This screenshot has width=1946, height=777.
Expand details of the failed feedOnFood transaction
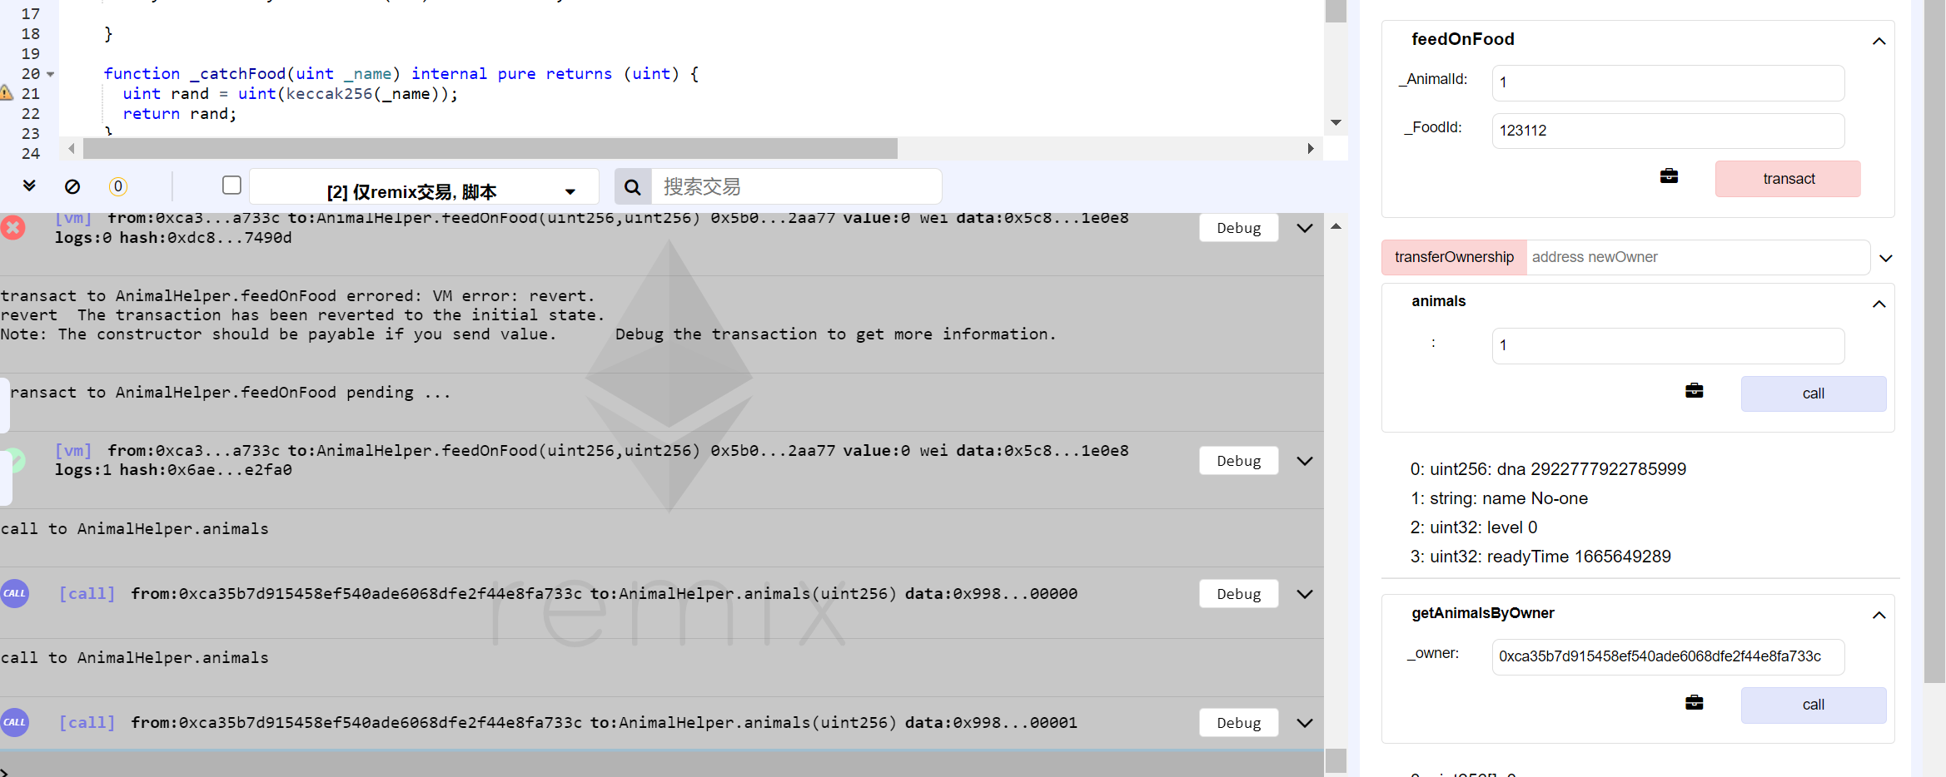(1304, 228)
